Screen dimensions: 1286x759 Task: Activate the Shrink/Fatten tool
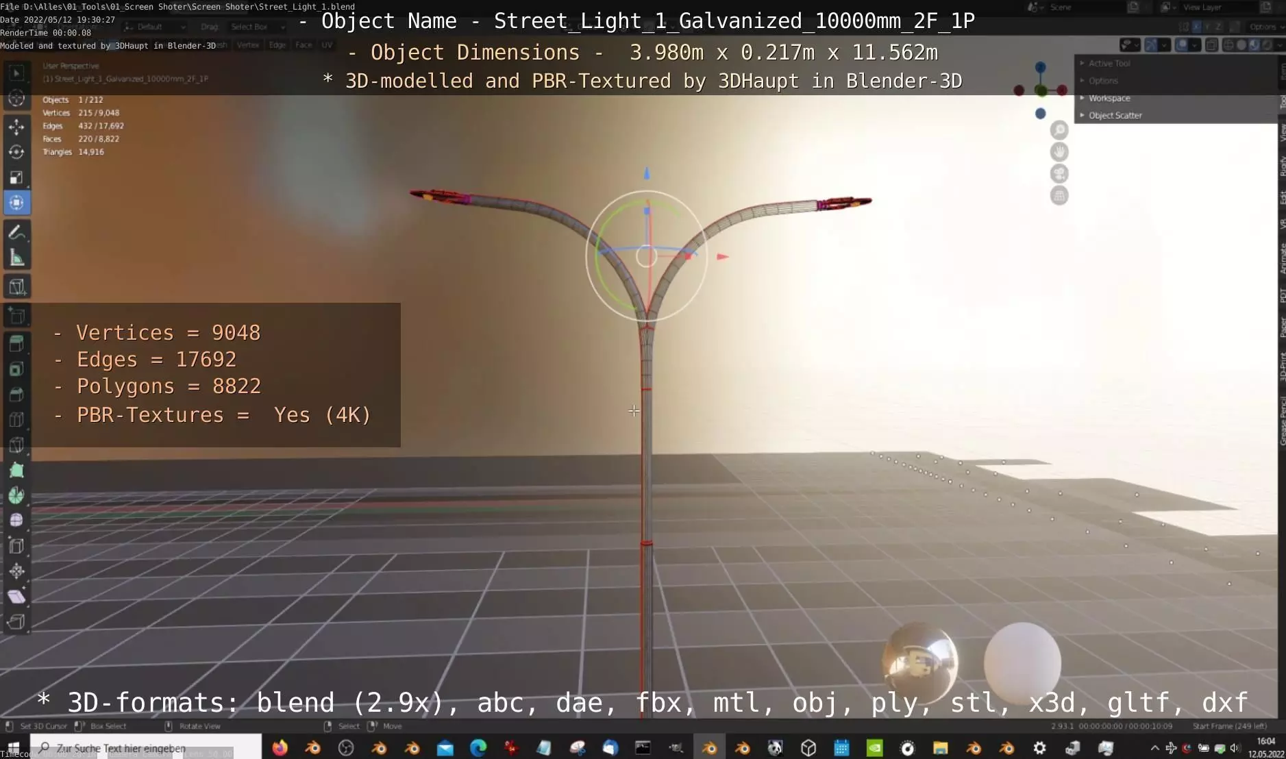click(x=16, y=571)
